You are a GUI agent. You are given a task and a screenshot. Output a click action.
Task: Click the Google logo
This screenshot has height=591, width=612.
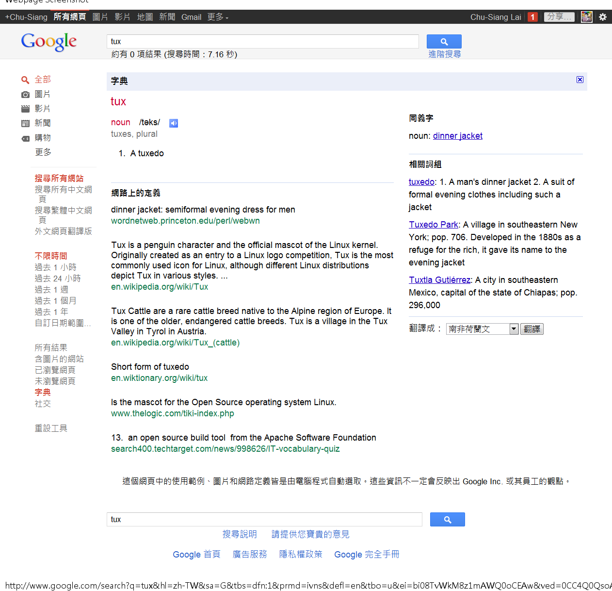49,42
